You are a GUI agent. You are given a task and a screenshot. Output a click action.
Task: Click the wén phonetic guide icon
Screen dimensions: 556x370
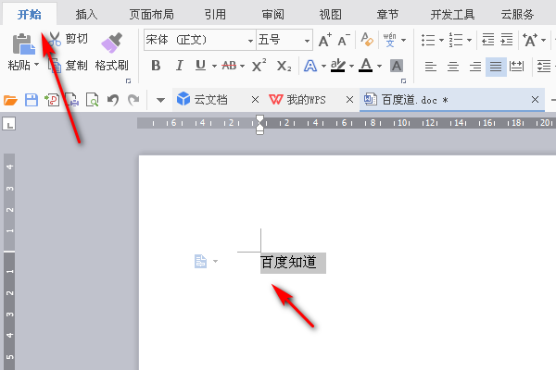pyautogui.click(x=390, y=40)
